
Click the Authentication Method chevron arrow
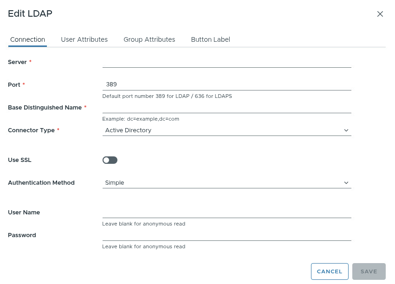(346, 183)
